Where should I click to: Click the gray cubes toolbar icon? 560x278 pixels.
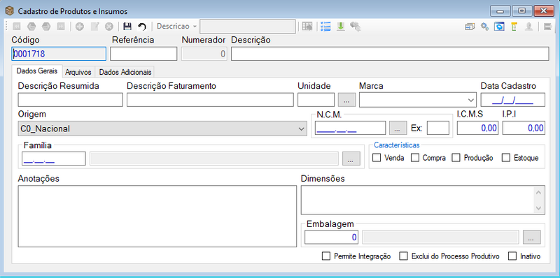[x=355, y=27]
